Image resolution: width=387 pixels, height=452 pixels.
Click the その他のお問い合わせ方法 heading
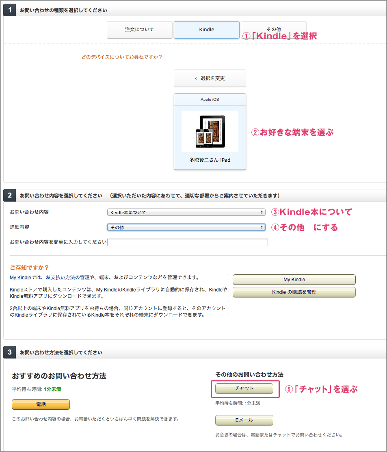pos(249,375)
